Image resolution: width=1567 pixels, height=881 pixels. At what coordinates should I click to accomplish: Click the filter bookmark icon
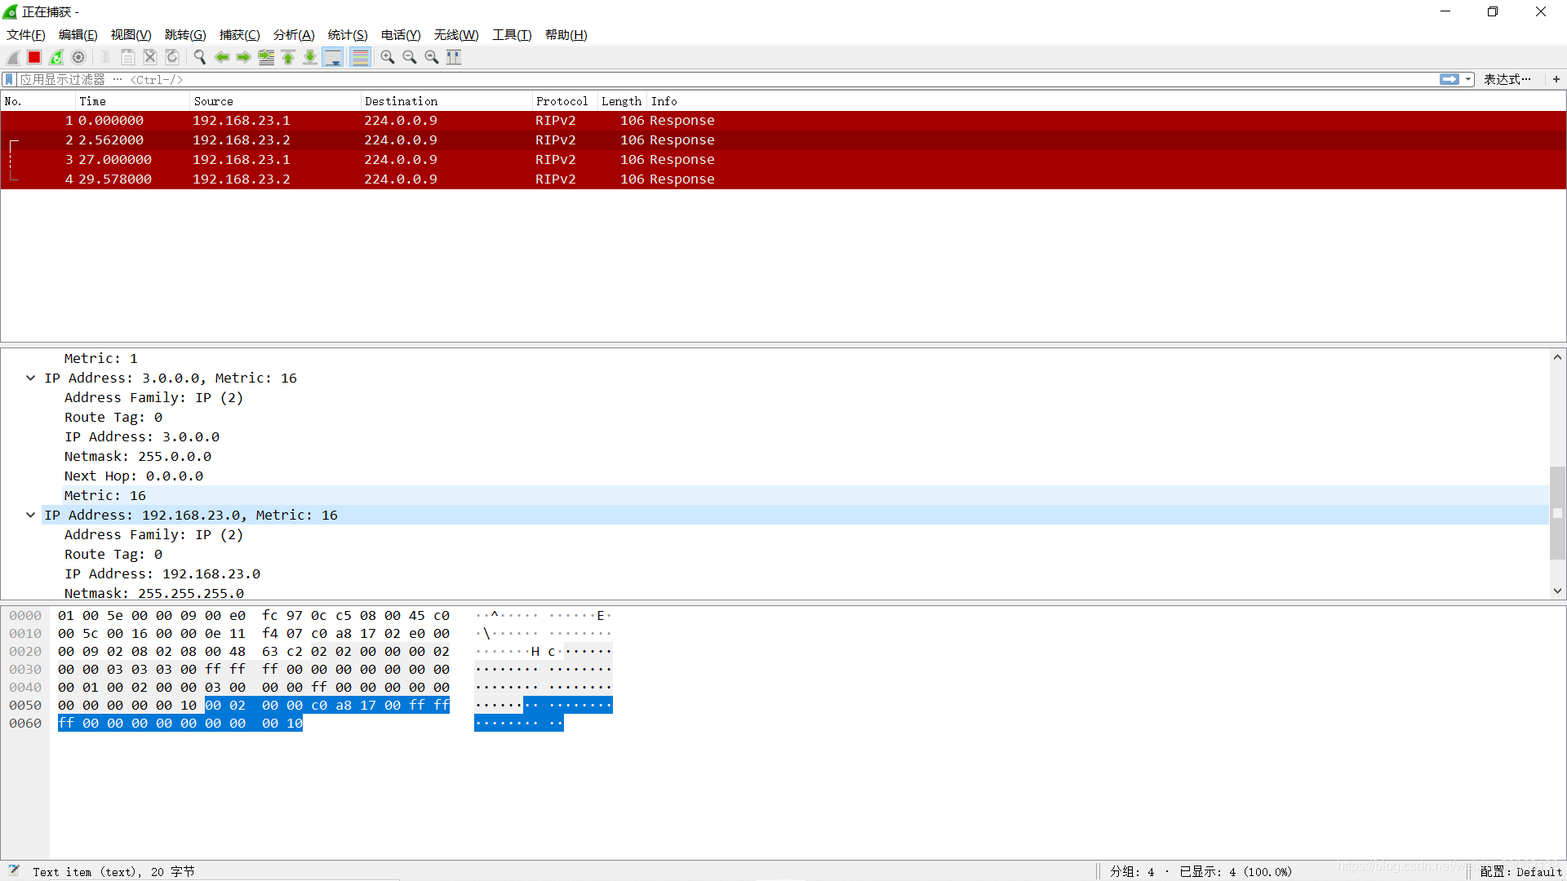(x=9, y=79)
